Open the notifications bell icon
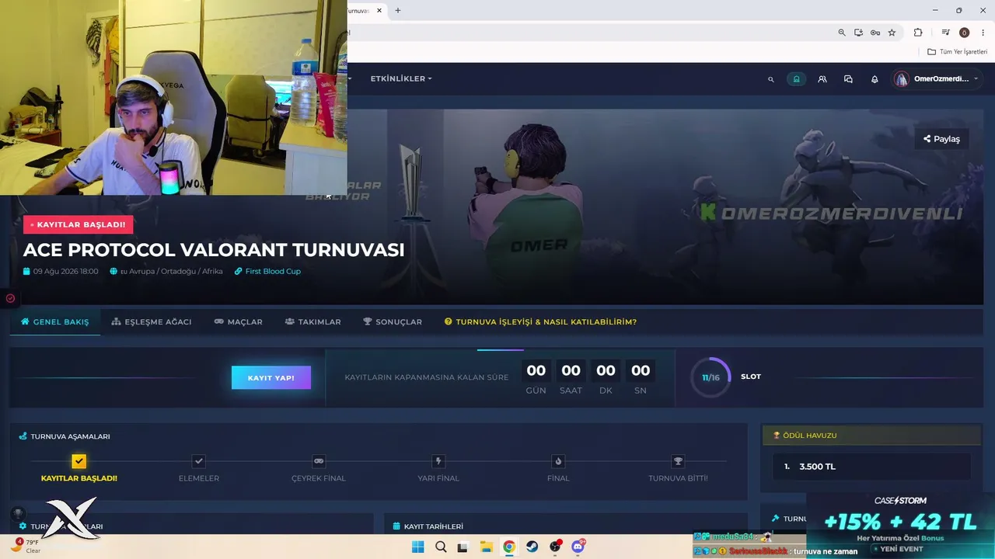 875,79
